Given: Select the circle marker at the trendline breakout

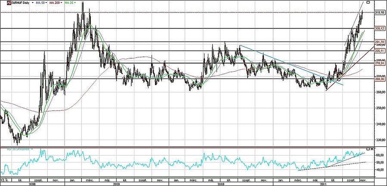Looking at the screenshot, I should (x=339, y=79).
